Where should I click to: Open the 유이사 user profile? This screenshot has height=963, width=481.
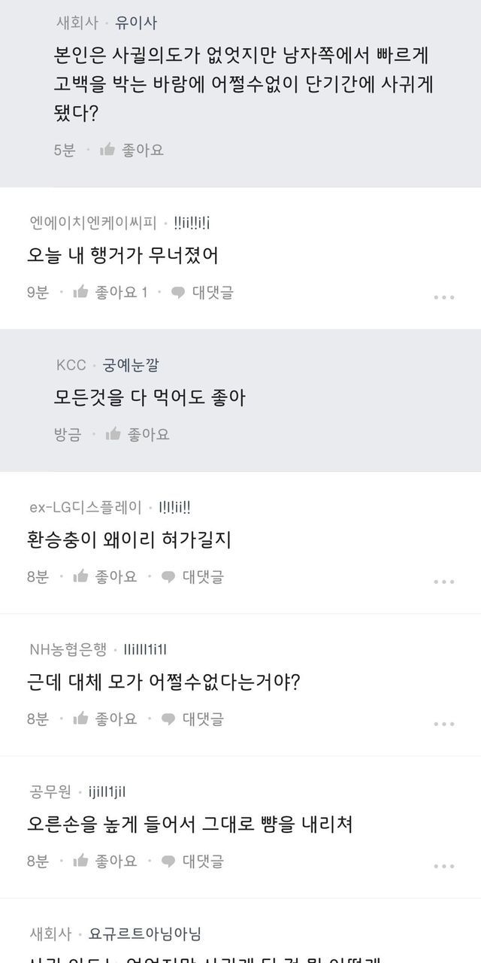click(136, 23)
